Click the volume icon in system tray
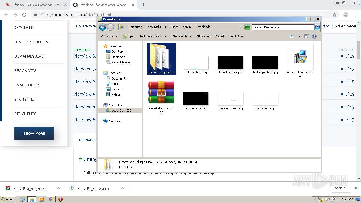 (327, 199)
